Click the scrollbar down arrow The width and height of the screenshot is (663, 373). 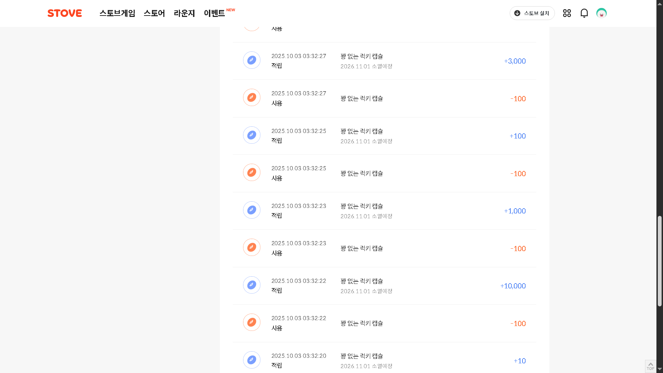(x=660, y=369)
